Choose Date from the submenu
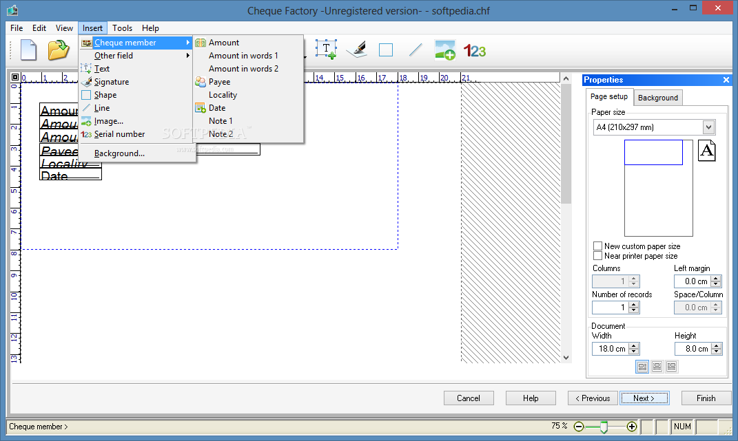738x441 pixels. (x=248, y=108)
